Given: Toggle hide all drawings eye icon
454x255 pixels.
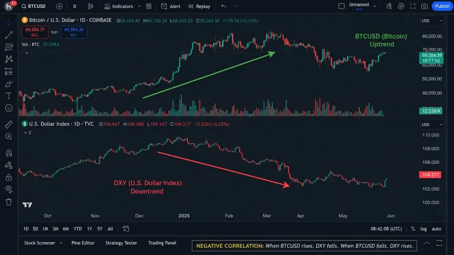Looking at the screenshot, I should [x=9, y=189].
